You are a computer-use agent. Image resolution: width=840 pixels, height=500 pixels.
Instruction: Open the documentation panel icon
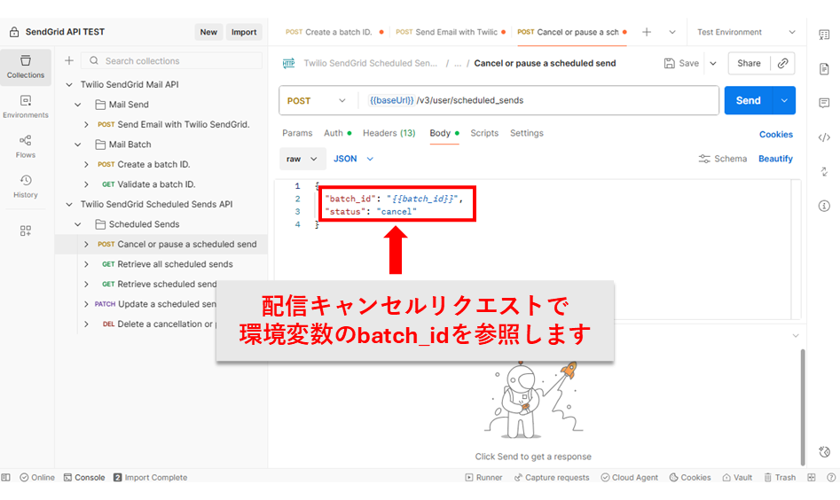tap(824, 69)
